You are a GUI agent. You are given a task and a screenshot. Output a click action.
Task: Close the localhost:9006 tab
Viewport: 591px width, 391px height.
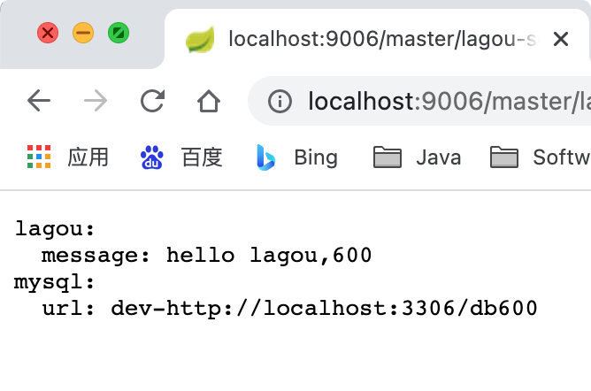(561, 39)
